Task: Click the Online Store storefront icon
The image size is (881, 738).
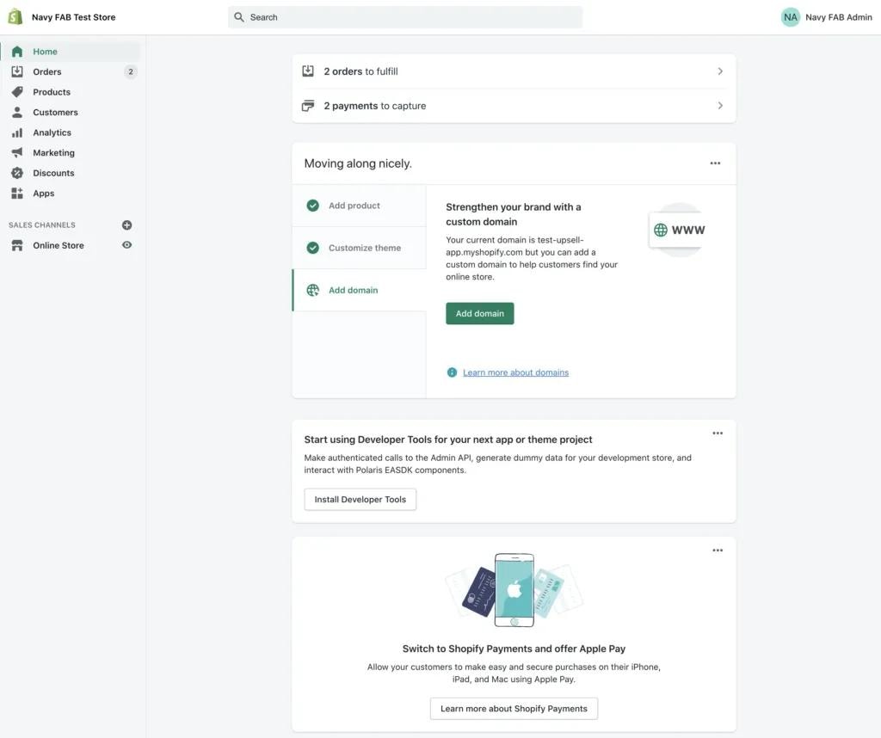Action: coord(17,245)
